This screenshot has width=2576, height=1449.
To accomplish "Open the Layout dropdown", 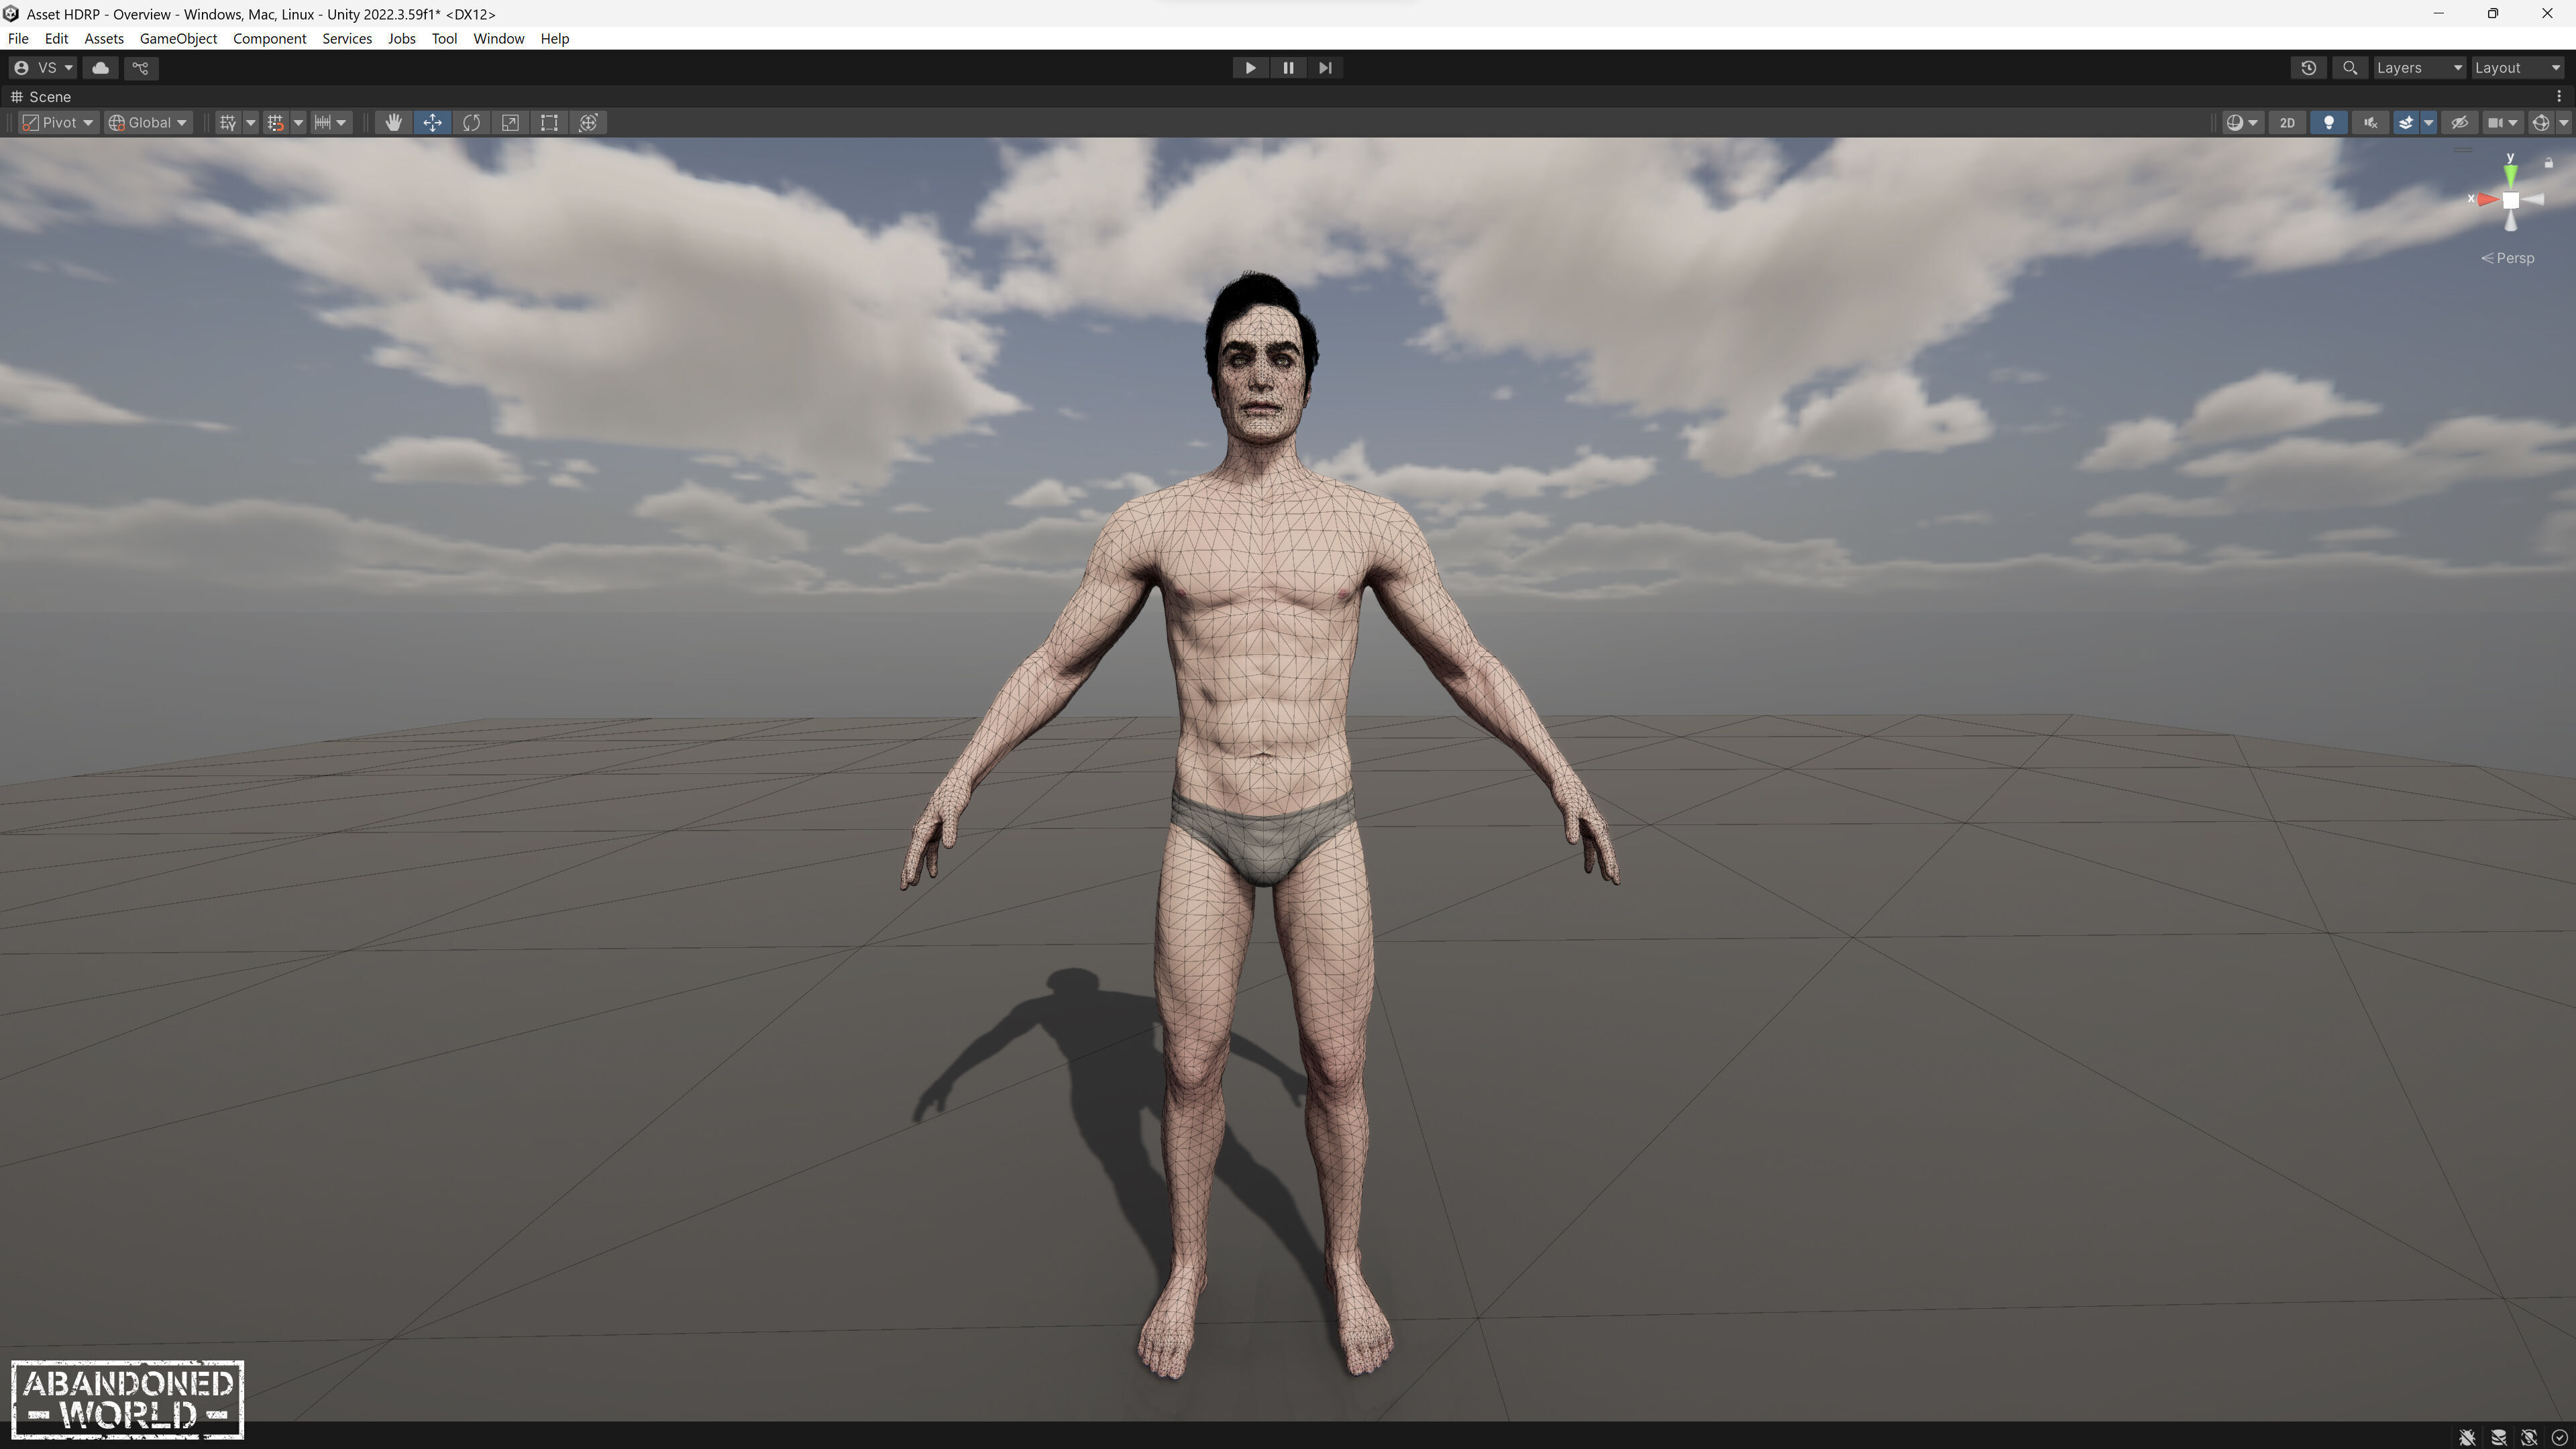I will coord(2516,67).
